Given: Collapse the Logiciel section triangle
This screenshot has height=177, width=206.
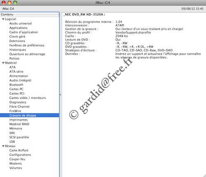Looking at the screenshot, I should point(3,19).
